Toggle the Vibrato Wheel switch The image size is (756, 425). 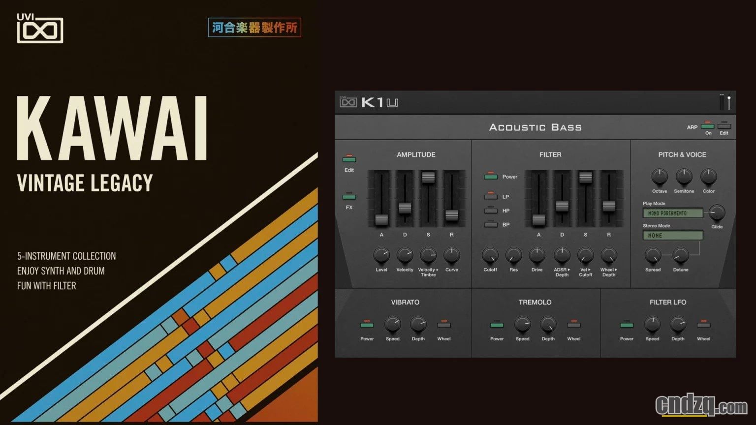(444, 325)
